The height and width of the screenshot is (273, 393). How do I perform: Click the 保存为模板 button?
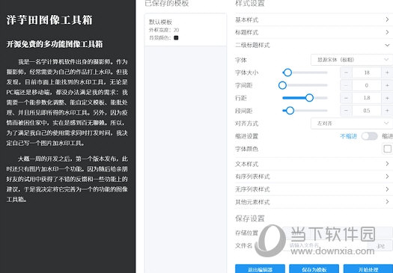pos(314,269)
